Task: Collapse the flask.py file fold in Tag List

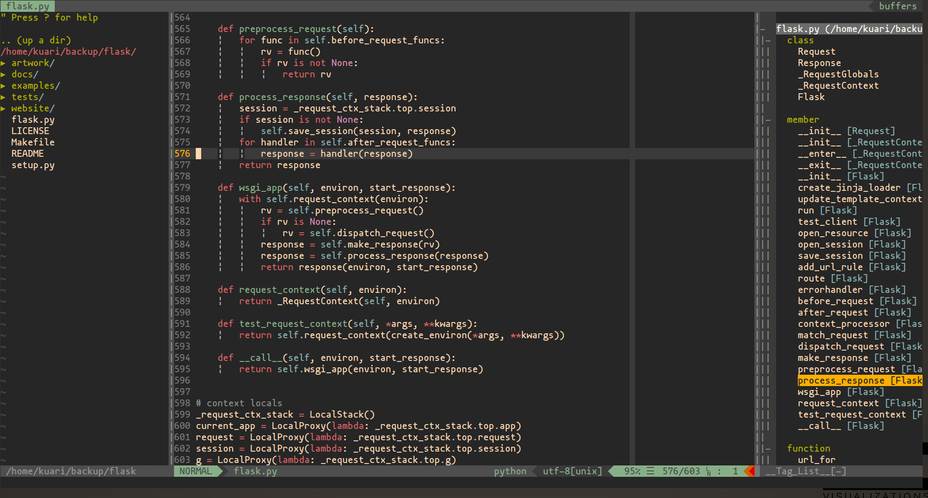Action: (x=762, y=29)
